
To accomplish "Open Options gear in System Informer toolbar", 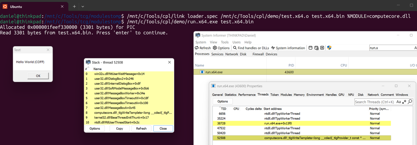I will click(x=221, y=48).
